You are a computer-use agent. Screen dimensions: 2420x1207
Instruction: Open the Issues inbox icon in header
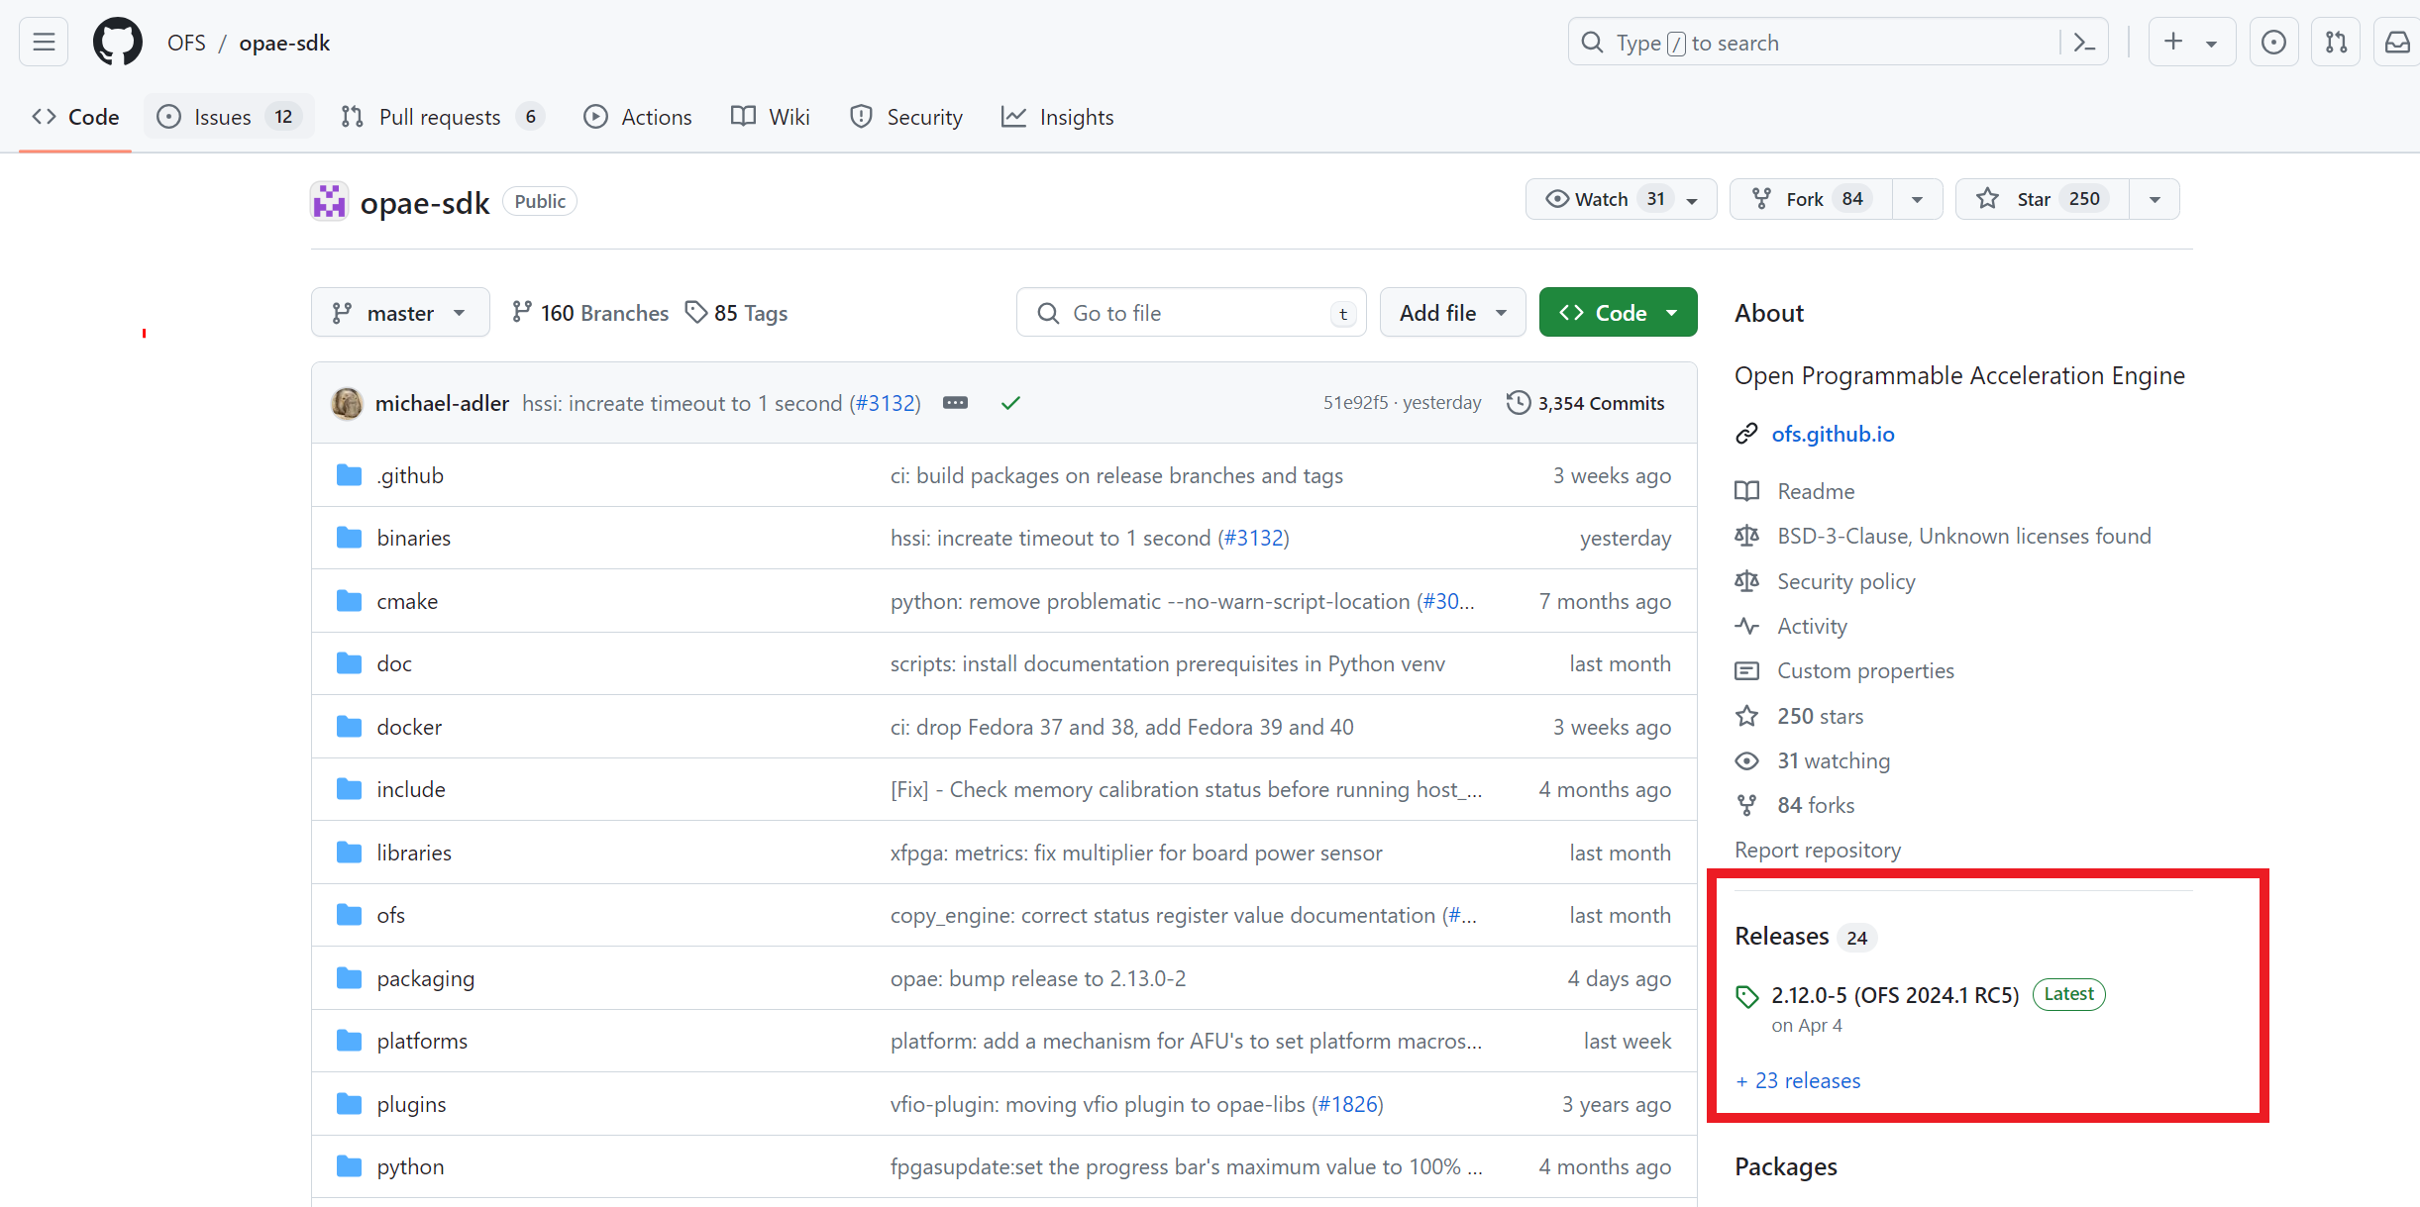click(2274, 42)
